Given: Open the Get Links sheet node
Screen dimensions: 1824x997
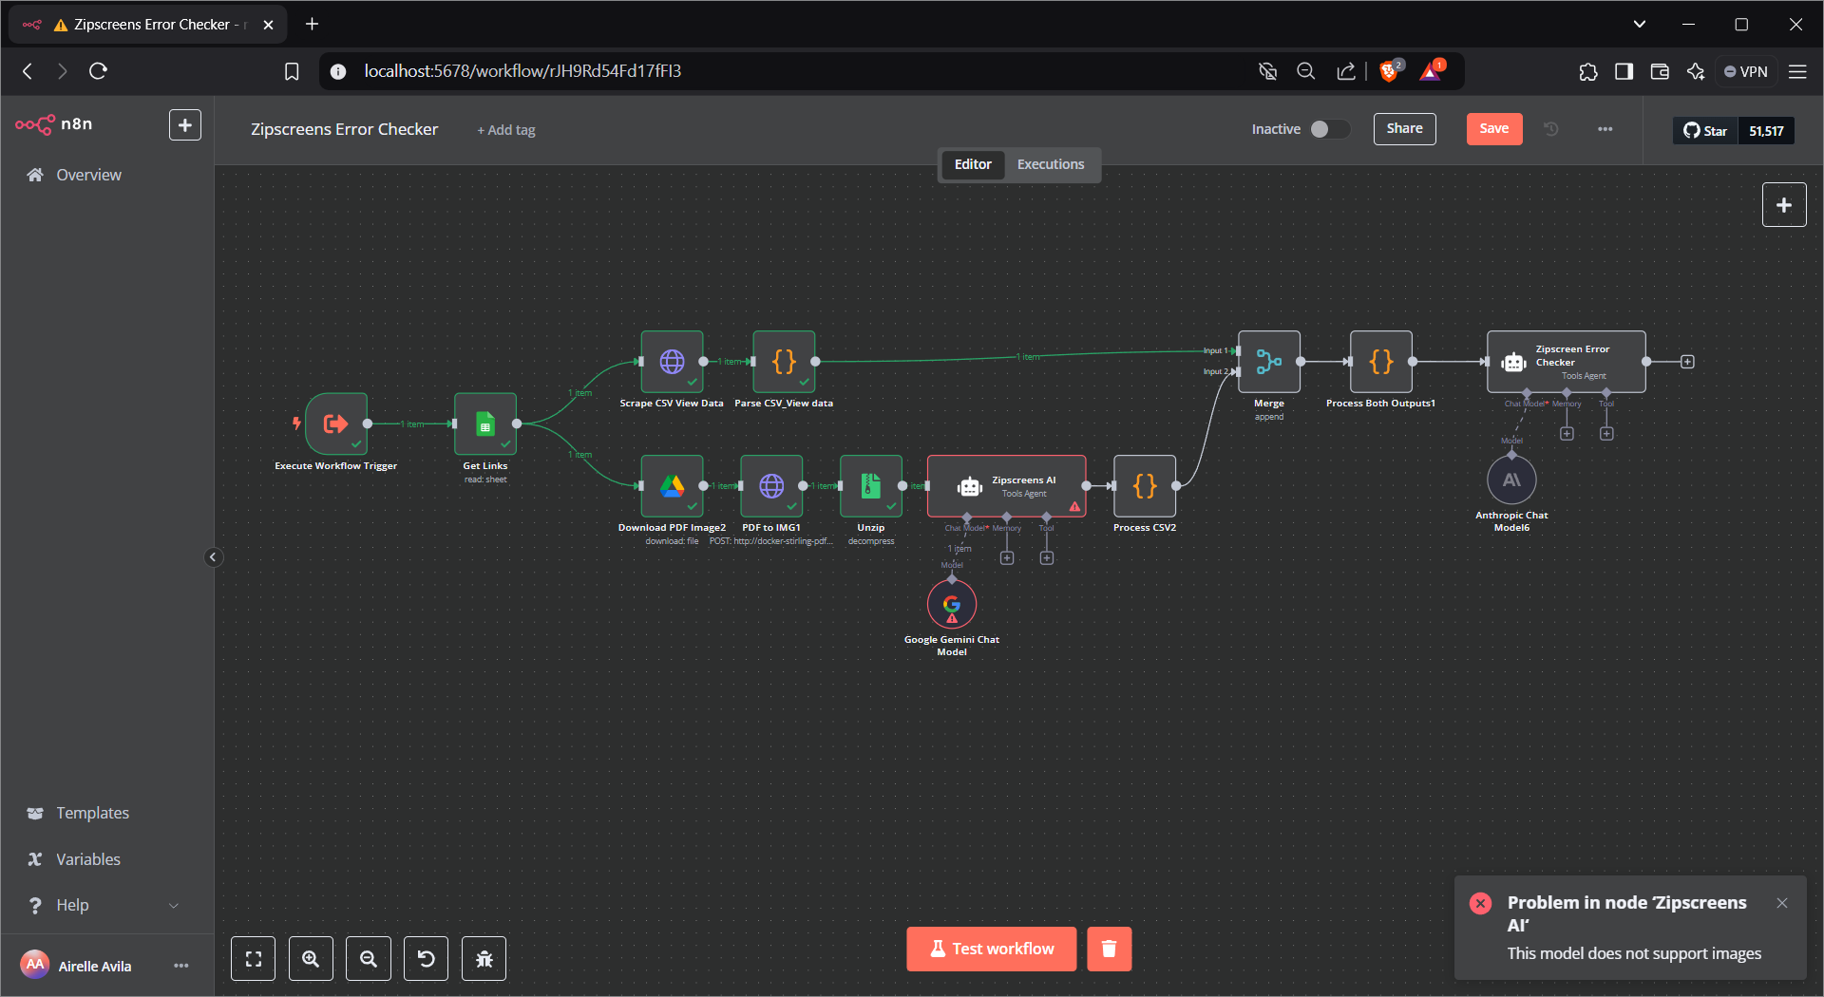Looking at the screenshot, I should [485, 423].
